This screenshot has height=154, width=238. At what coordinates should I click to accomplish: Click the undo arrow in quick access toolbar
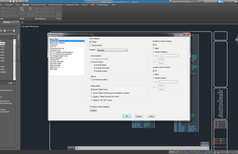(17, 1)
